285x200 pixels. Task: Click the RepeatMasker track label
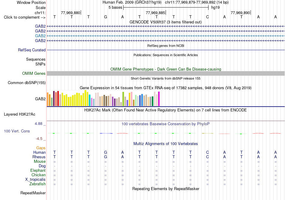[33, 193]
